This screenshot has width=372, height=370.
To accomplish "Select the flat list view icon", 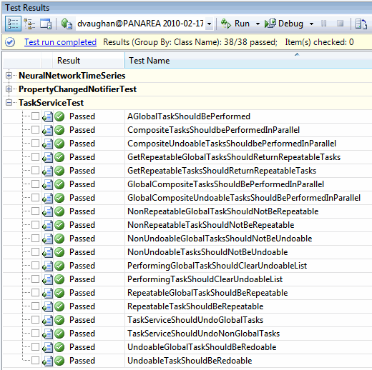I will [x=13, y=24].
